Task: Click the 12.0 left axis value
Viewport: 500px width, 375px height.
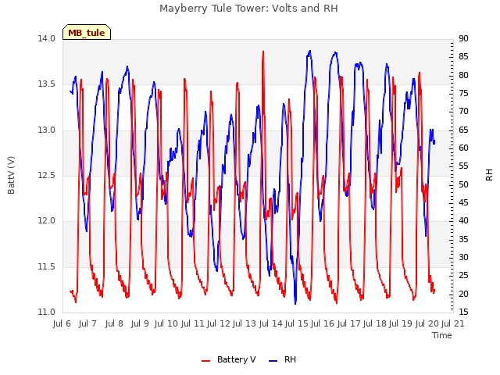Action: coord(47,220)
